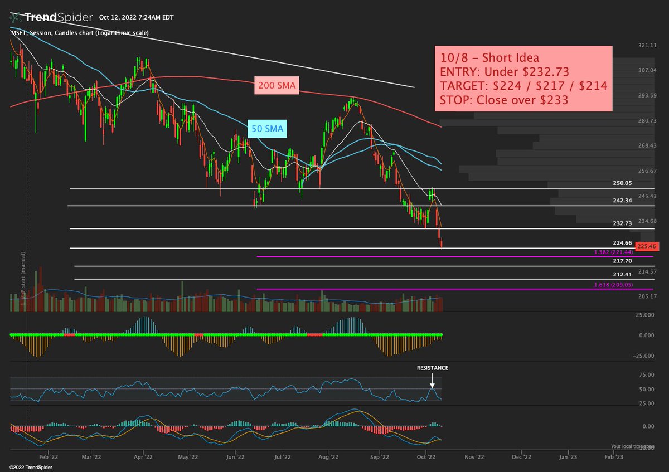
Task: Click the Jun '22 date axis label
Action: tap(235, 456)
